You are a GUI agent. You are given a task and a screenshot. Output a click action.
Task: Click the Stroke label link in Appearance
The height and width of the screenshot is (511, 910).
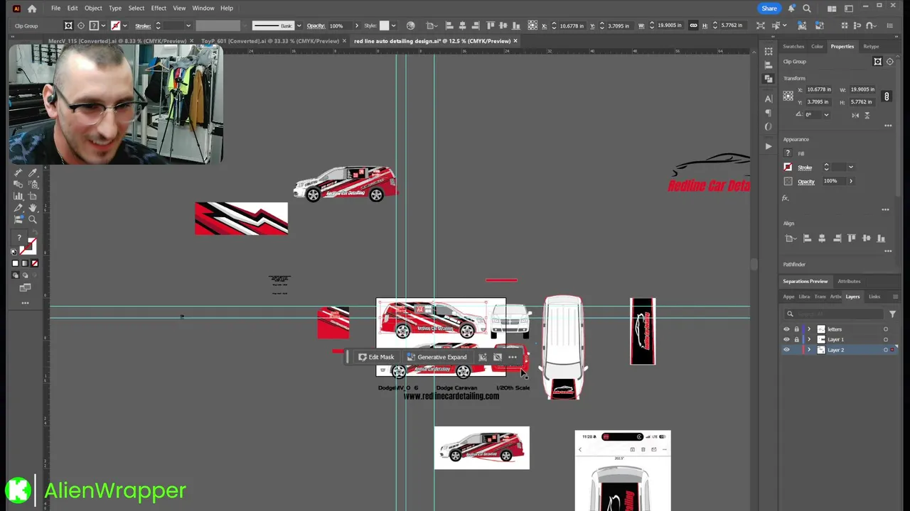pyautogui.click(x=805, y=167)
